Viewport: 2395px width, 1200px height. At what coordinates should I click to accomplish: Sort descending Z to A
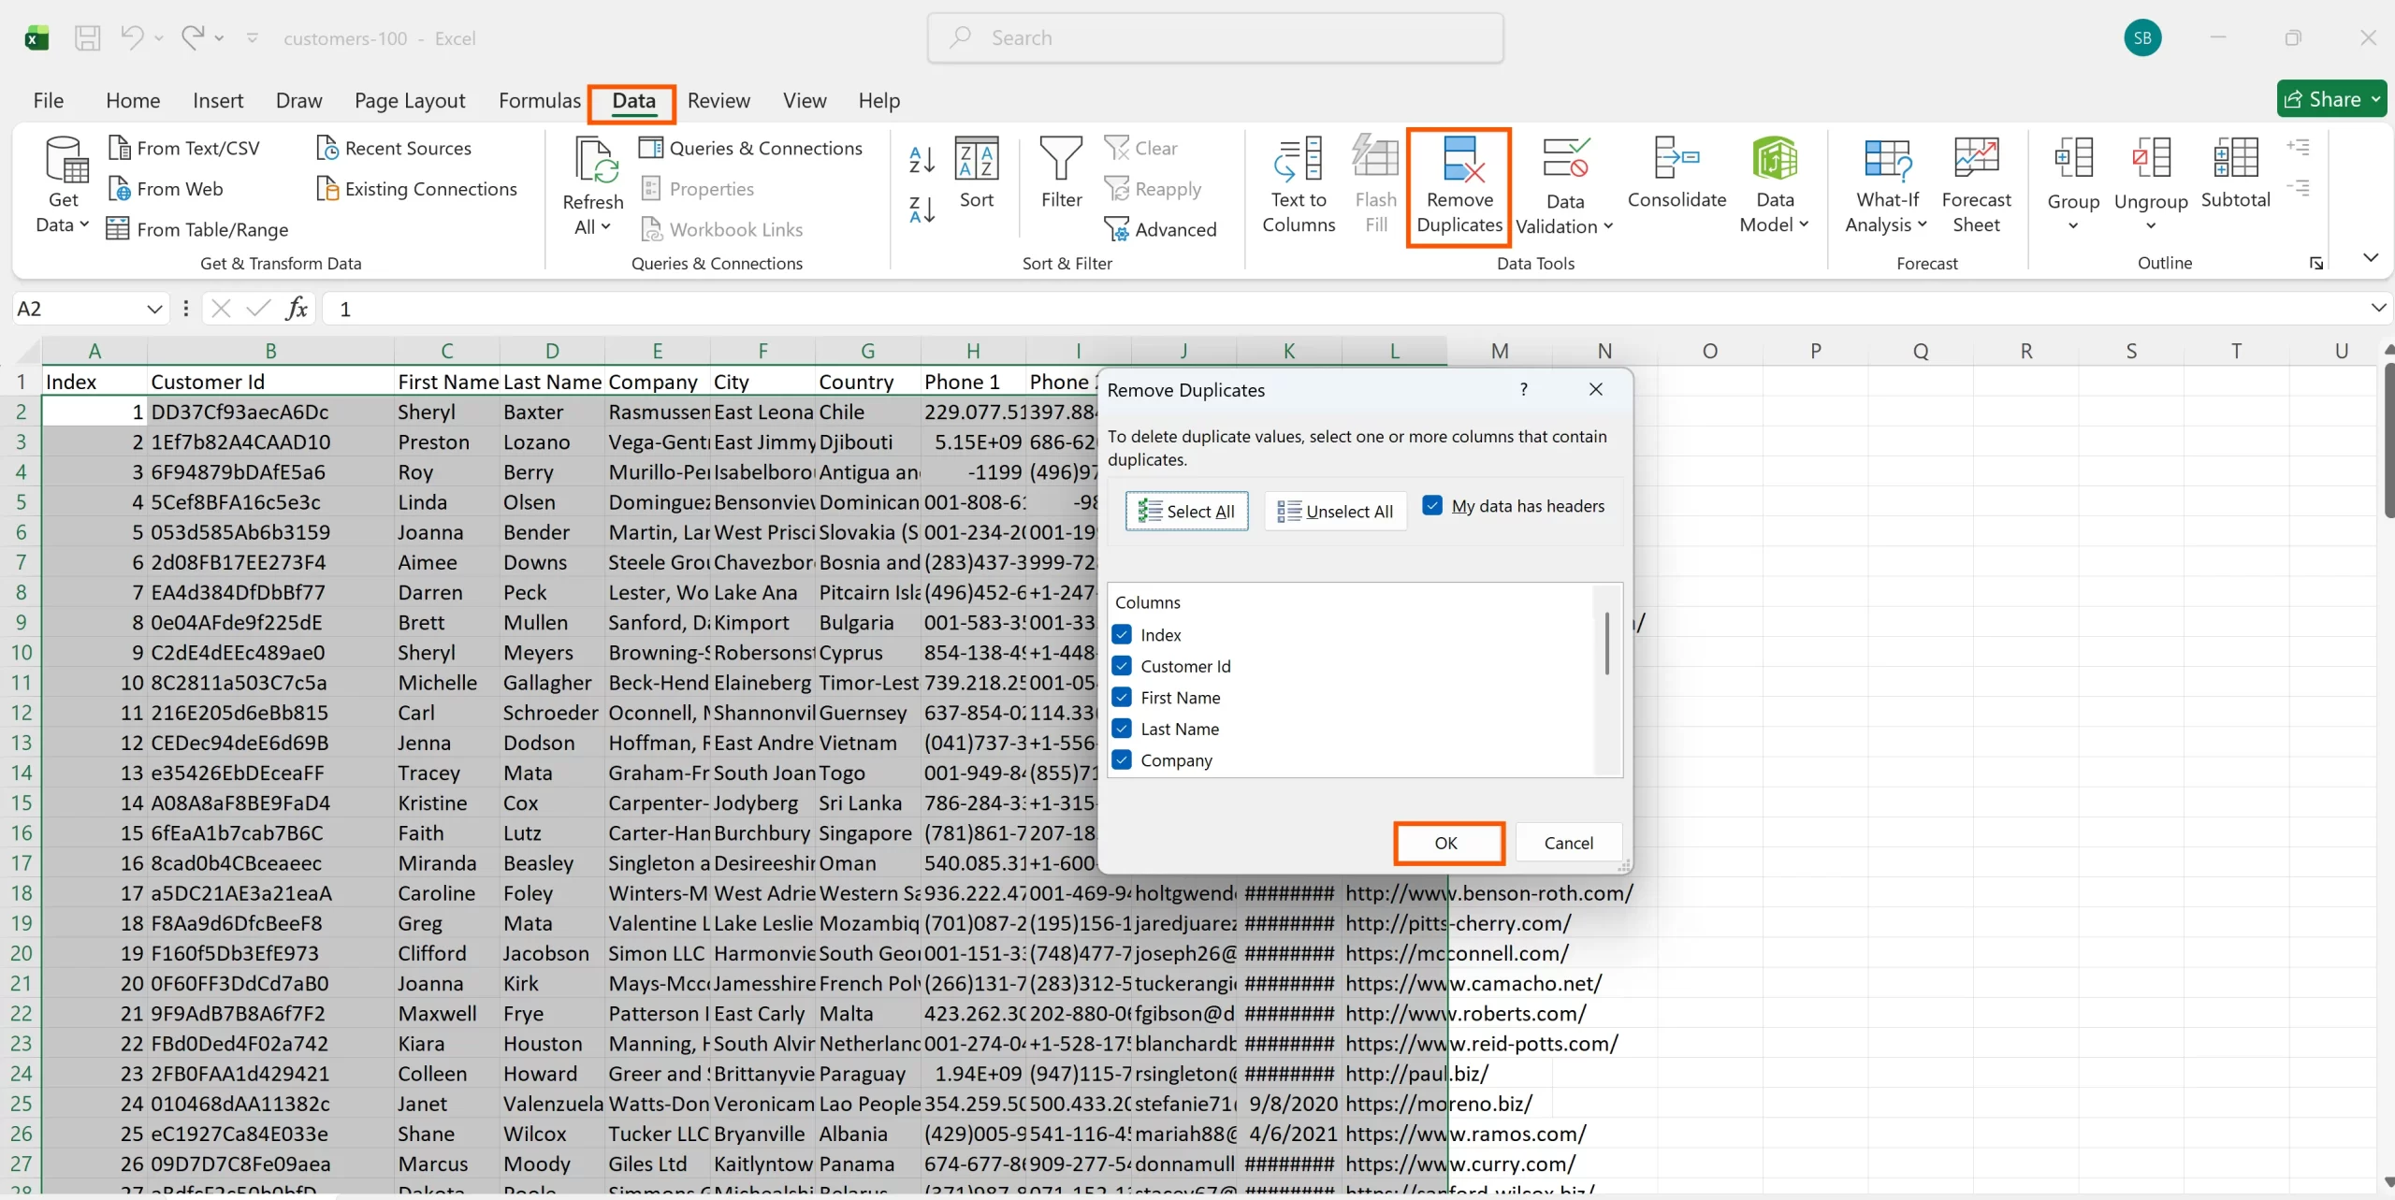pos(922,210)
